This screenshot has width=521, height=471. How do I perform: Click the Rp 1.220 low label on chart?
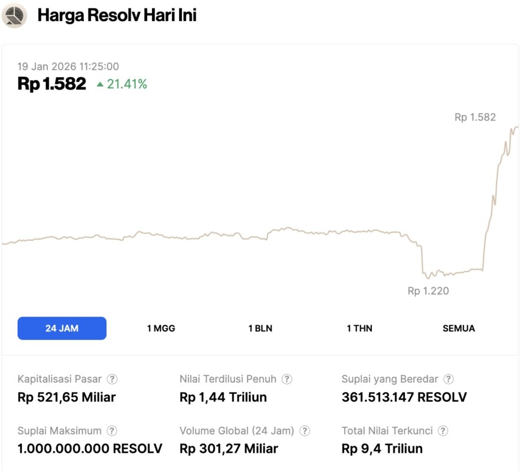pyautogui.click(x=428, y=291)
